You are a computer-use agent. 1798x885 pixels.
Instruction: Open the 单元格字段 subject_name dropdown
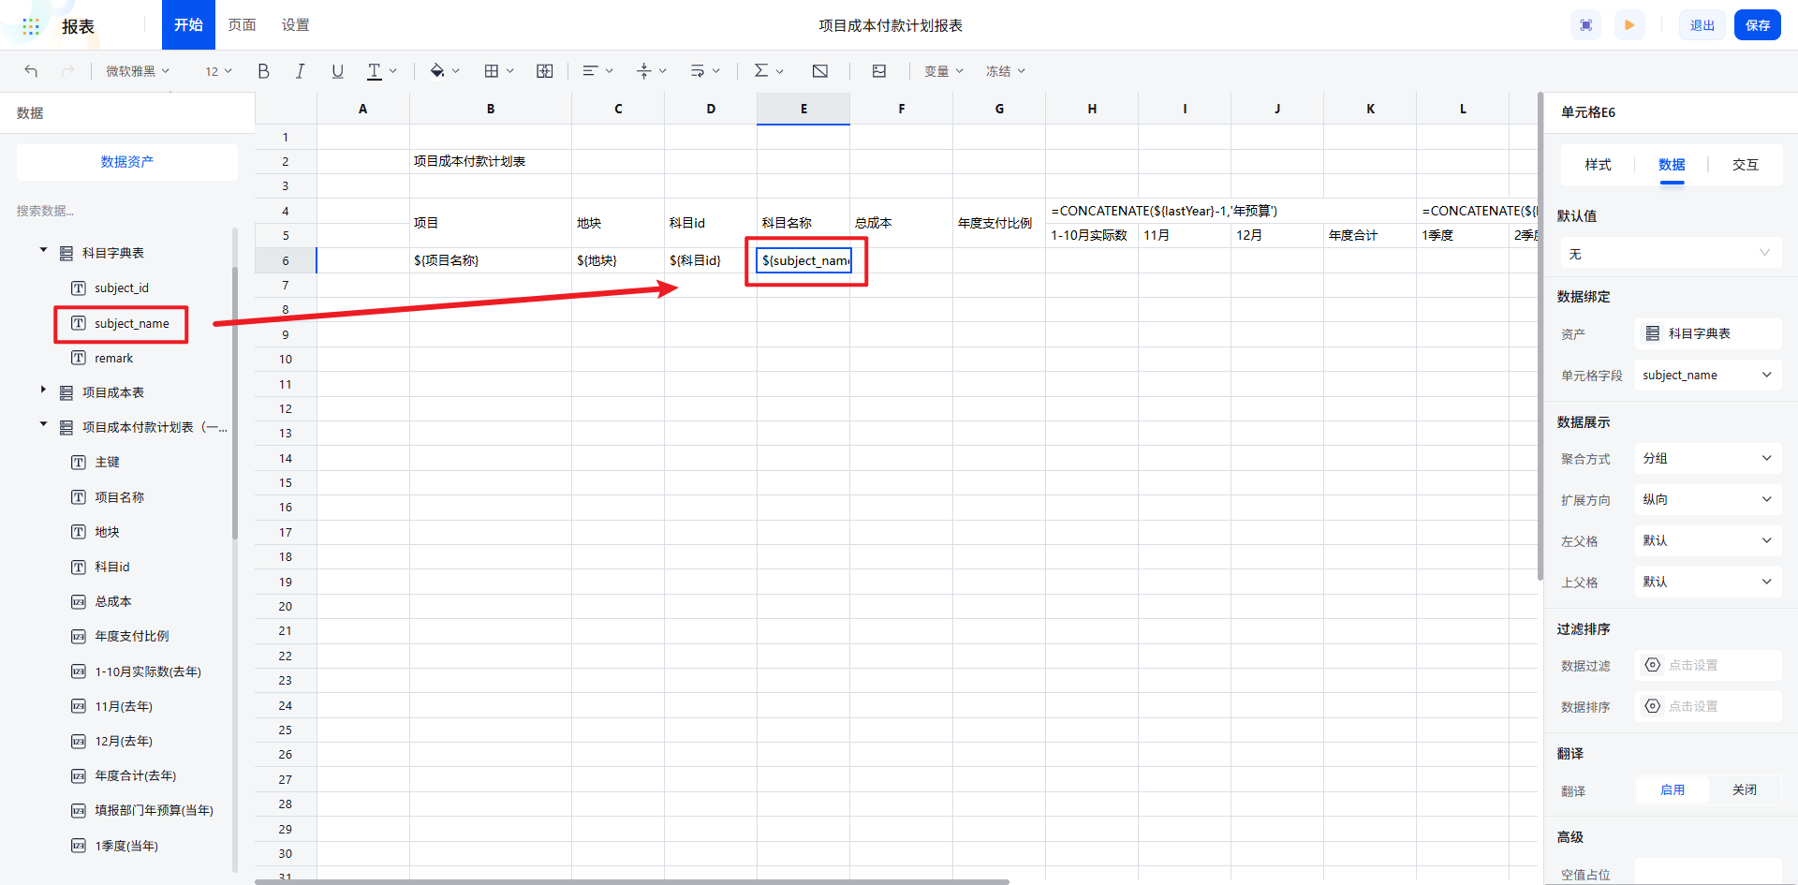tap(1708, 376)
